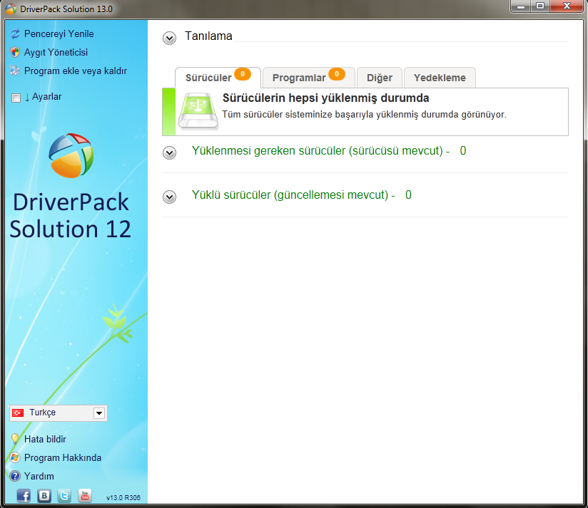Screen dimensions: 588x508
Task: Click the light bulb icon beside Hata bildir
Action: [15, 439]
